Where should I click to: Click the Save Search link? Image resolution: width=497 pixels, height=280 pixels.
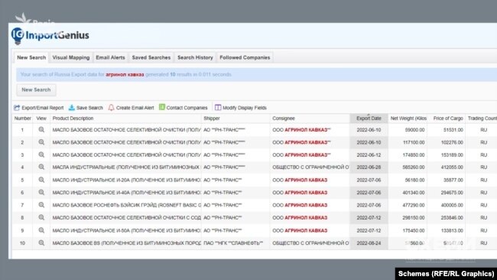pos(89,108)
